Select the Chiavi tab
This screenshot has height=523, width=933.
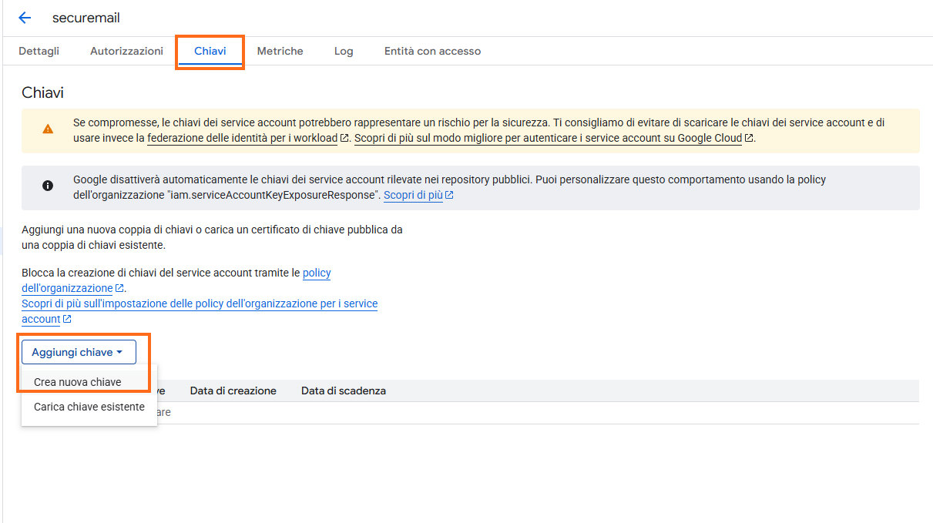[210, 51]
